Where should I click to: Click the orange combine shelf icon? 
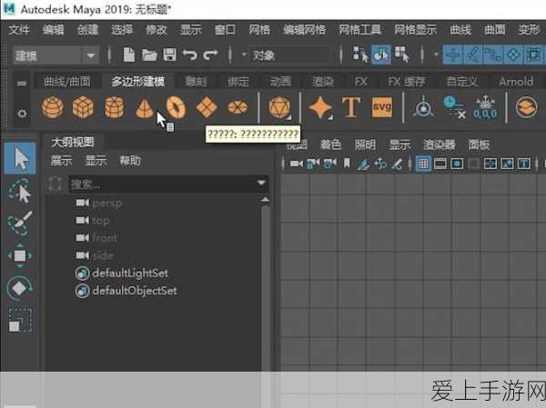click(x=527, y=107)
